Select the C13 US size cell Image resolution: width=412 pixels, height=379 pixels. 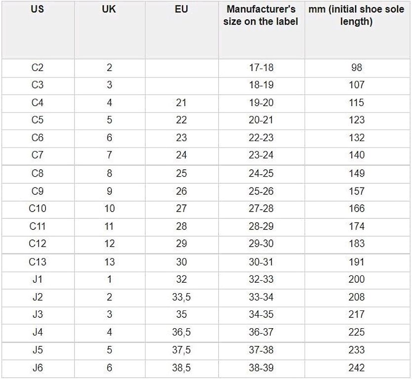click(x=38, y=262)
